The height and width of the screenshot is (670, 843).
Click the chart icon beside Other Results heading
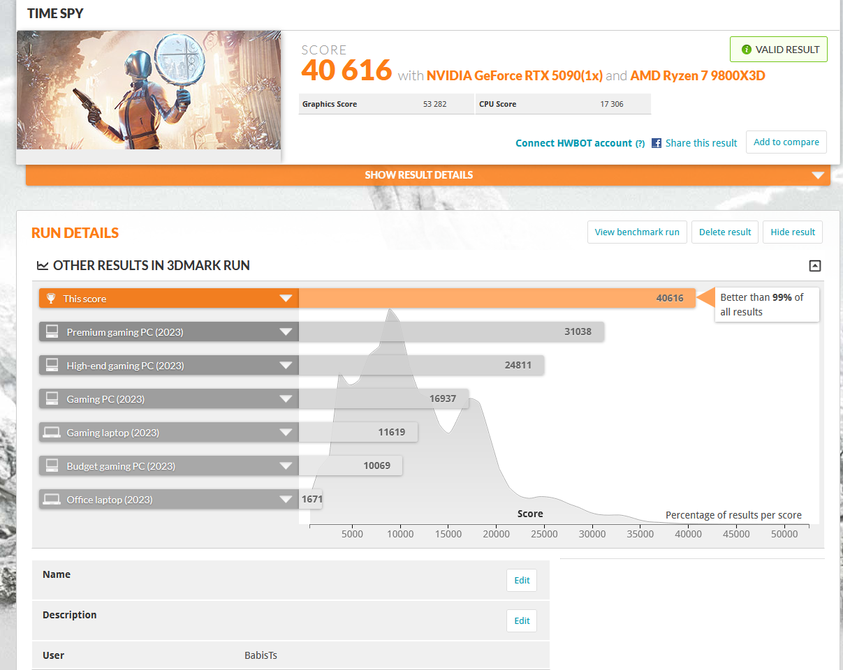(x=43, y=266)
